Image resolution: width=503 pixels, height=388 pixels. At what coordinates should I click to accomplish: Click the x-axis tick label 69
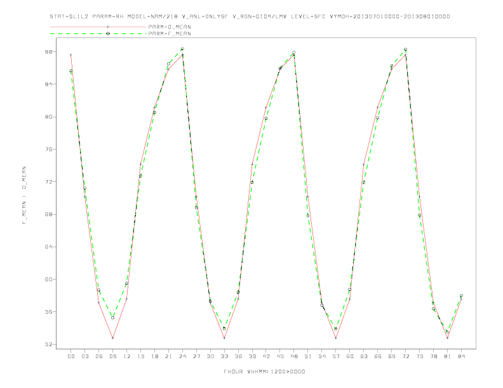tap(392, 356)
